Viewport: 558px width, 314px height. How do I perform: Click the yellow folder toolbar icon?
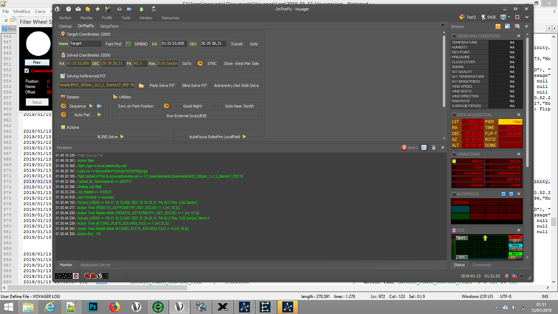coord(88,9)
